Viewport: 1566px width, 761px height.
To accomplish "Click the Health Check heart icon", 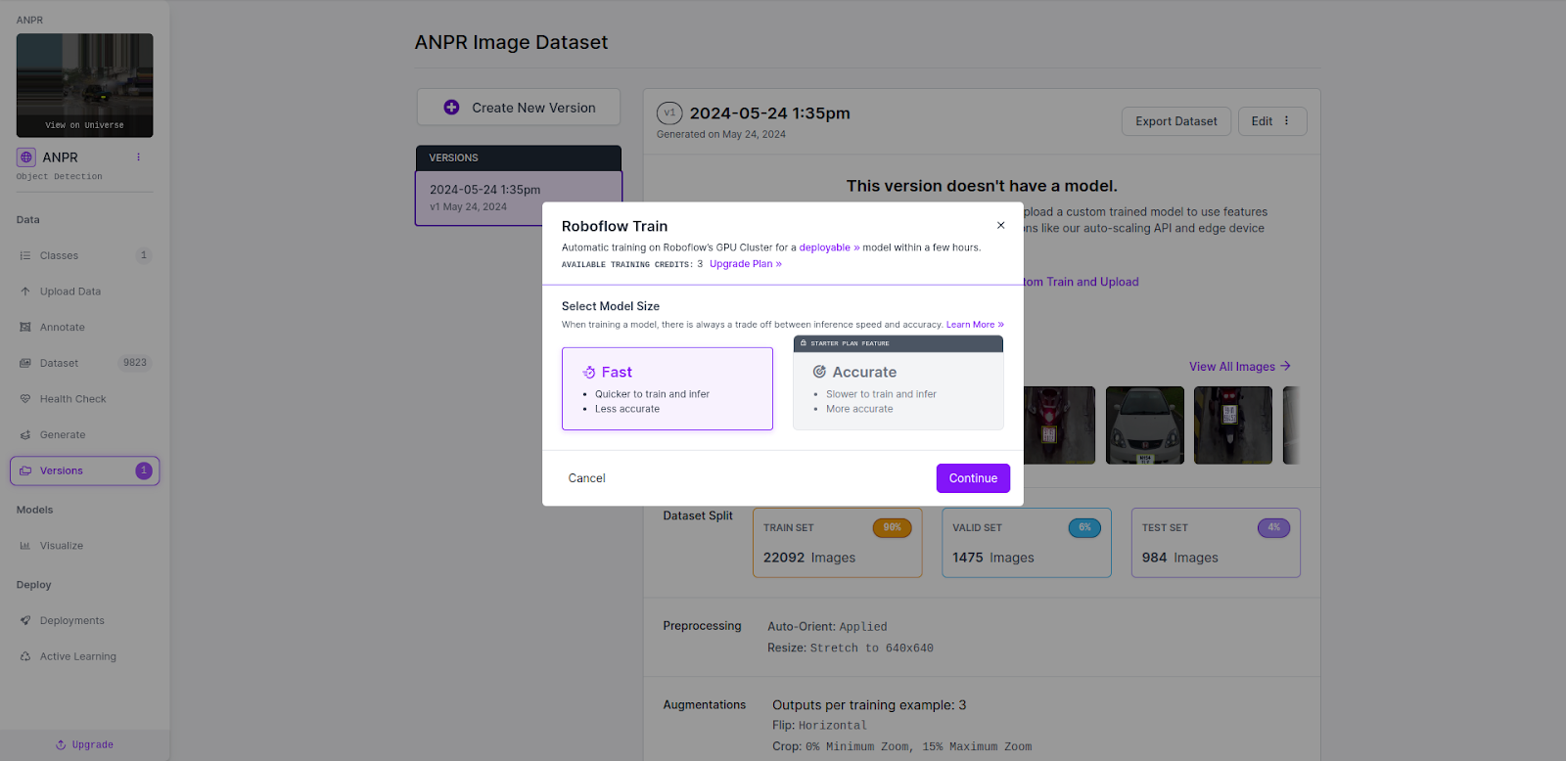I will [25, 399].
